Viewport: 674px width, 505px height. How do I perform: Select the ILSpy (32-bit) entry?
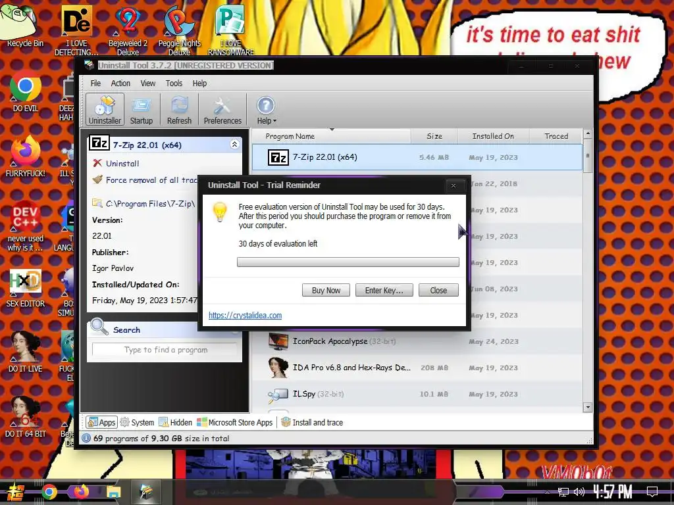[417, 394]
